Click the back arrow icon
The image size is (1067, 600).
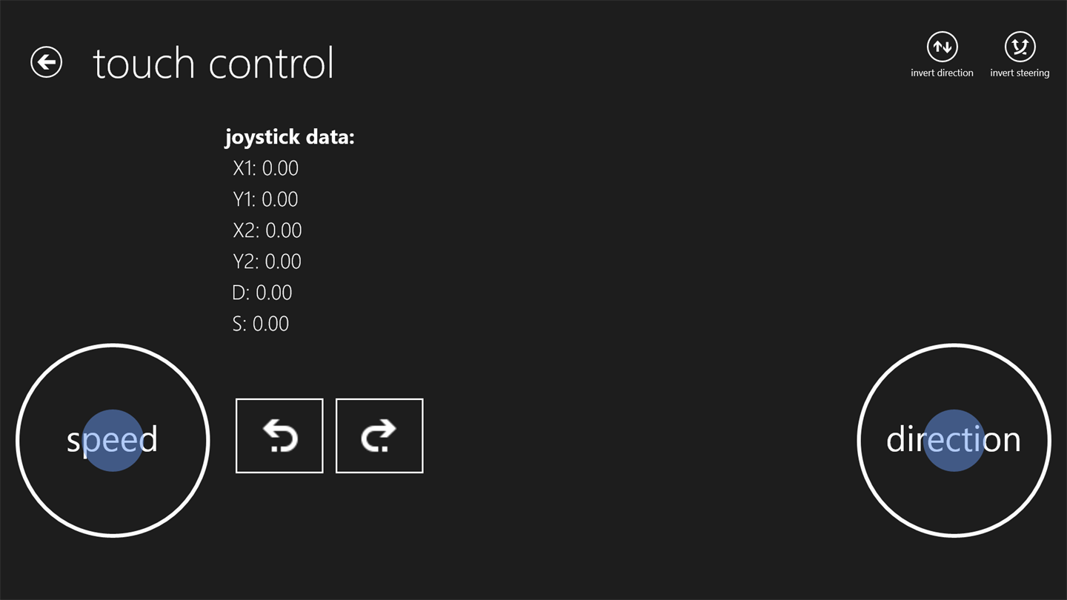click(x=46, y=61)
